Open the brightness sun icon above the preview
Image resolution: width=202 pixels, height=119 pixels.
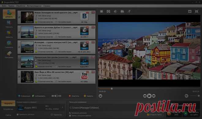115,11
